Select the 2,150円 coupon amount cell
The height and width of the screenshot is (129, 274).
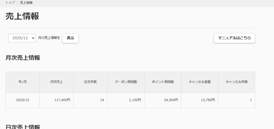coord(135,100)
